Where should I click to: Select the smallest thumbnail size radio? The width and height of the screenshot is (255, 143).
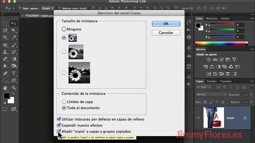64,38
